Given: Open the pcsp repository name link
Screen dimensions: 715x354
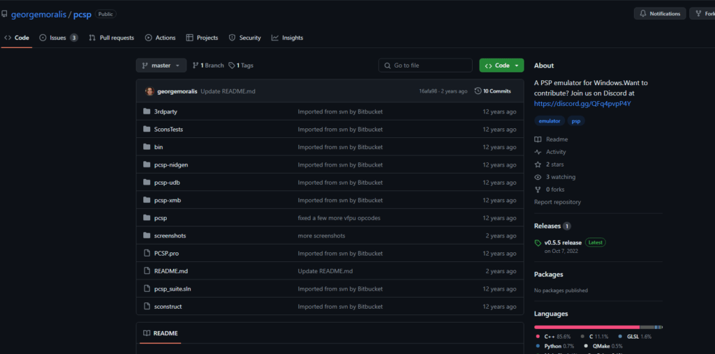Looking at the screenshot, I should point(82,14).
